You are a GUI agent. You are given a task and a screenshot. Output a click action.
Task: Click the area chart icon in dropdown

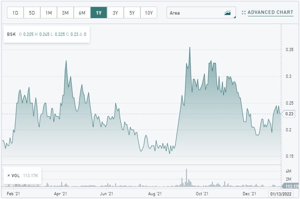[x=227, y=13]
